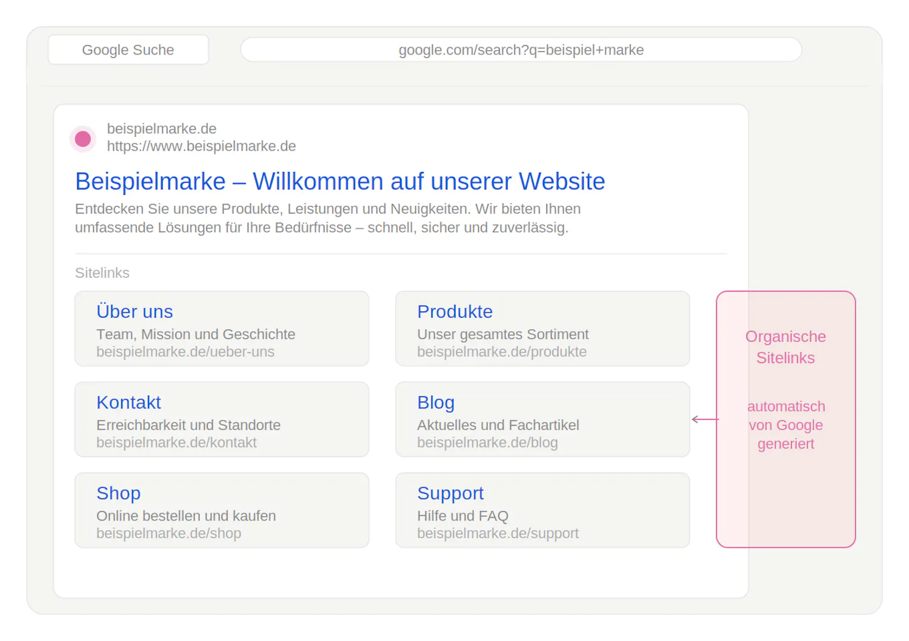Click the description starting with Entdecken Sie unsere Produkte
Screen dimensions: 909x641
coord(328,218)
